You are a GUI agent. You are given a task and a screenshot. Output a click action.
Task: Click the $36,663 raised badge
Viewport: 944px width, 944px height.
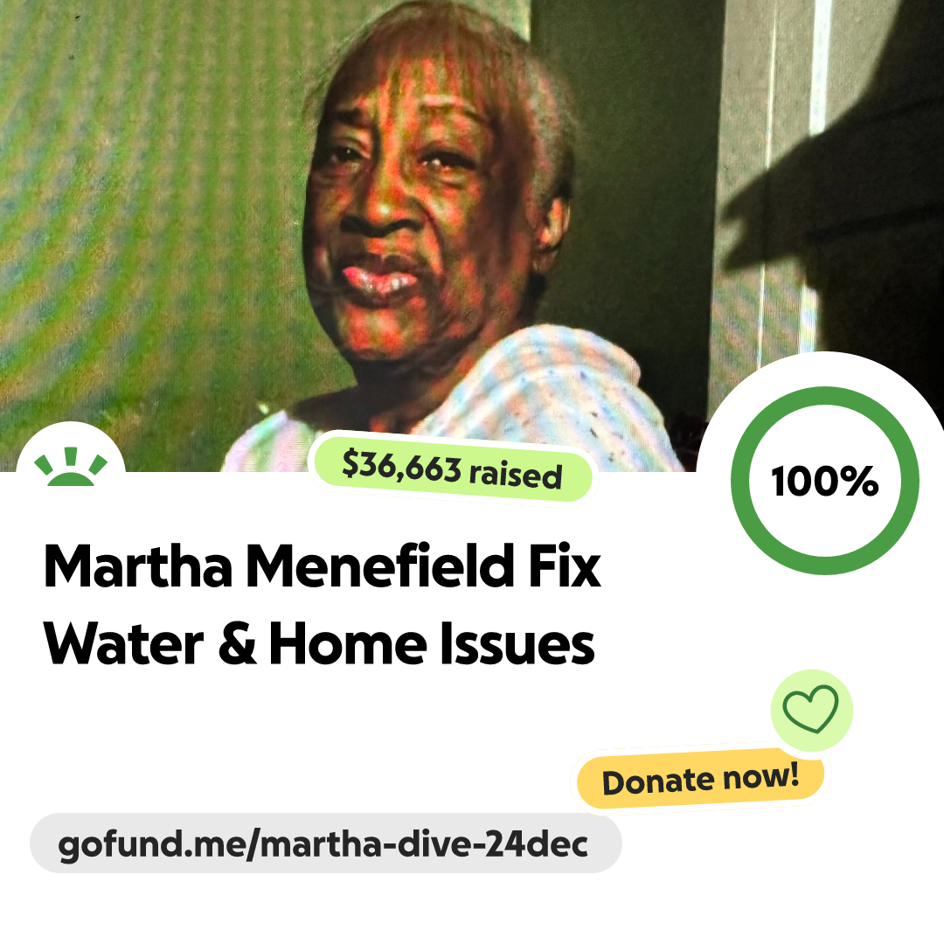[452, 469]
